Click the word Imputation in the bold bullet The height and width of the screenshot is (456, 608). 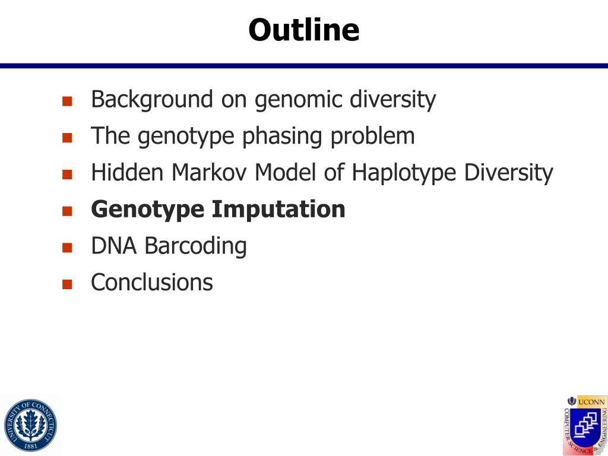pos(278,210)
